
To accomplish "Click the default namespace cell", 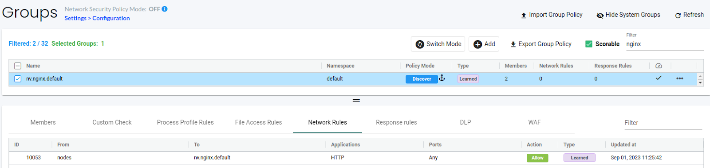I will (335, 79).
